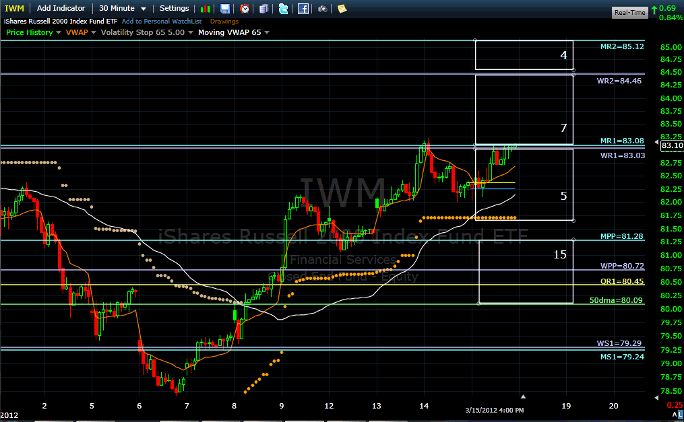Share the chart via Facebook icon
684x422 pixels.
point(303,9)
